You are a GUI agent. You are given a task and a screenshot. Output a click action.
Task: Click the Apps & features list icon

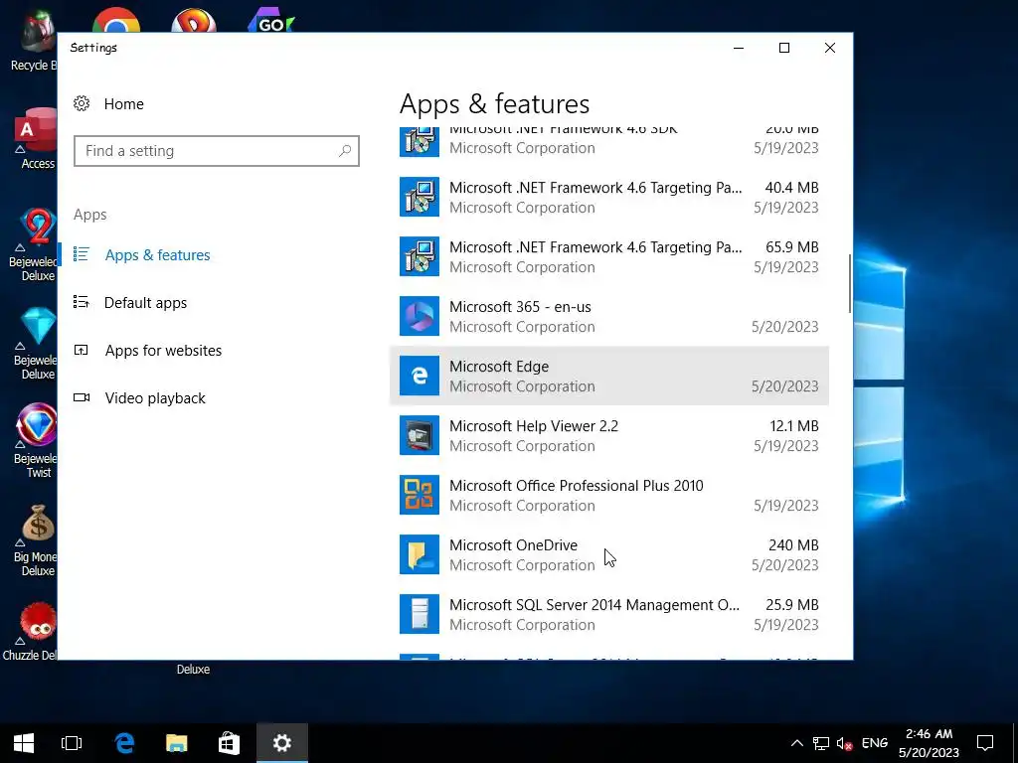coord(82,253)
